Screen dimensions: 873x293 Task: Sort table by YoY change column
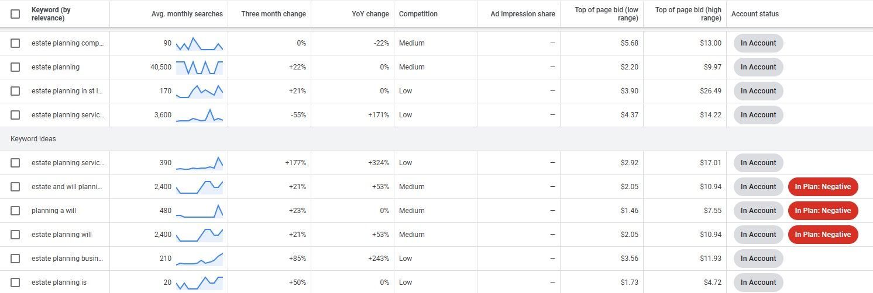tap(370, 14)
